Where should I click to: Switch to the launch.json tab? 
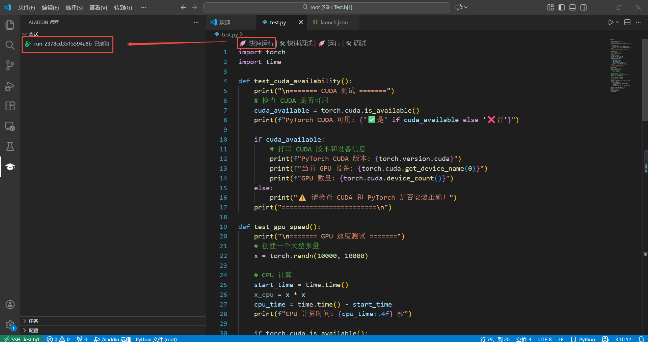pos(333,22)
